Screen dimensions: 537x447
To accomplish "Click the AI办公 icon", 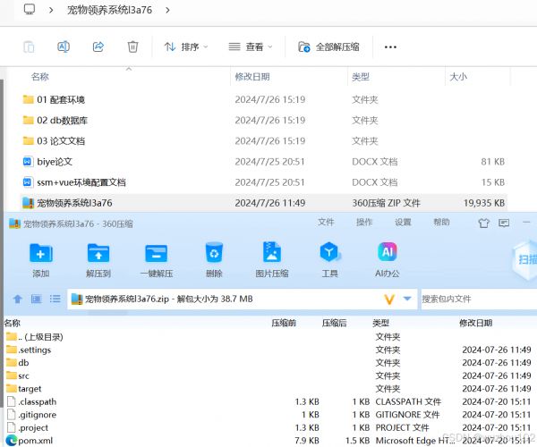I will point(388,259).
